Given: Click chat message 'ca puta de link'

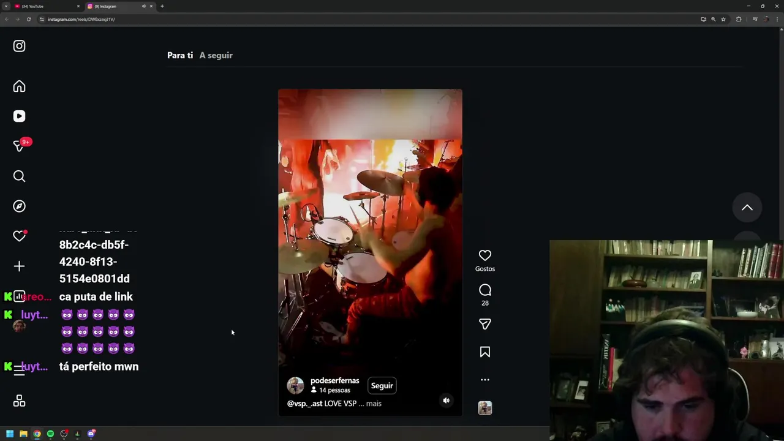Looking at the screenshot, I should pos(96,296).
